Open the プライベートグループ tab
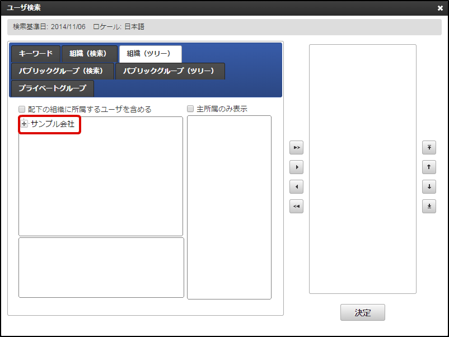Screen dimensions: 449x337 tap(53, 88)
